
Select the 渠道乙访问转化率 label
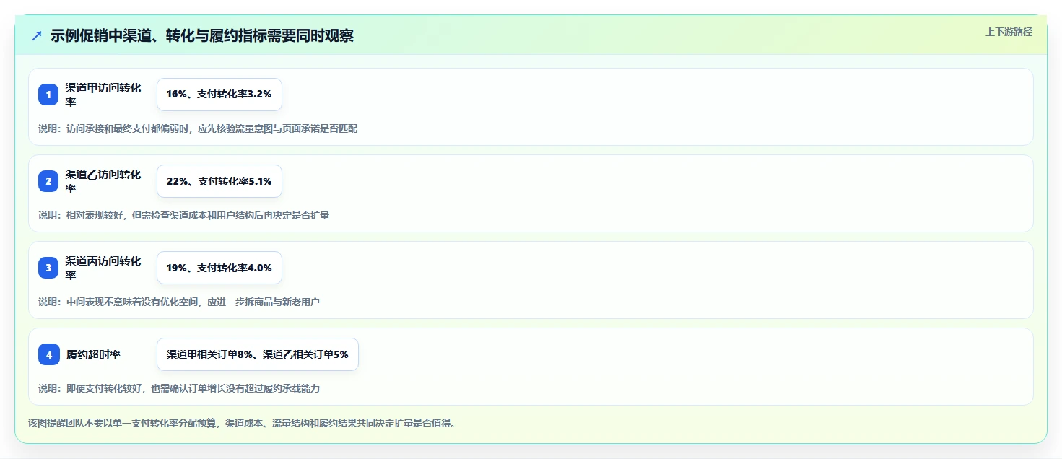(104, 181)
